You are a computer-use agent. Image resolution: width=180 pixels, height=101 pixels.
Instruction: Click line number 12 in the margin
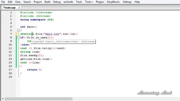click(10, 52)
